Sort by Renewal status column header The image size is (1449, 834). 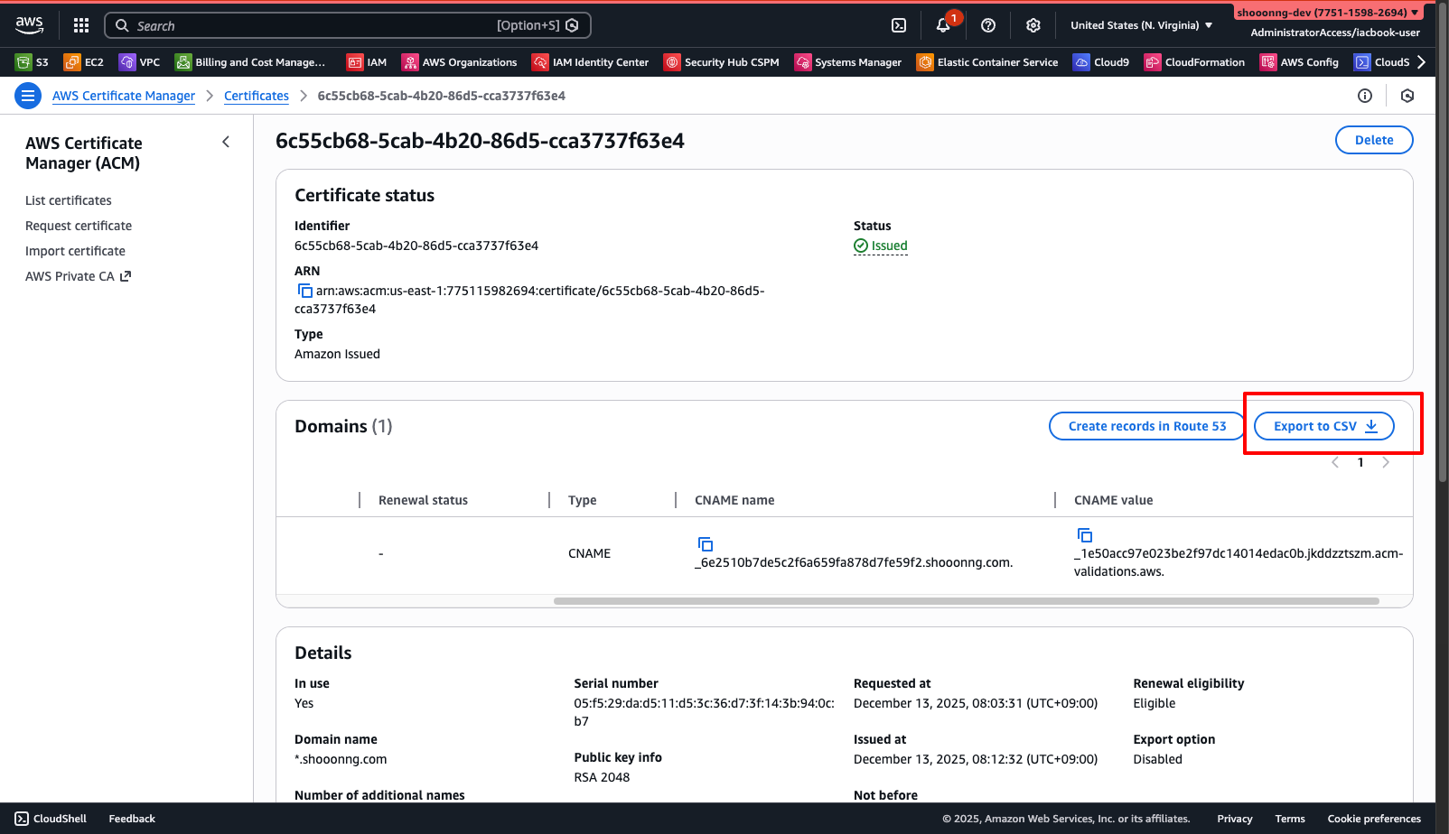pyautogui.click(x=423, y=500)
